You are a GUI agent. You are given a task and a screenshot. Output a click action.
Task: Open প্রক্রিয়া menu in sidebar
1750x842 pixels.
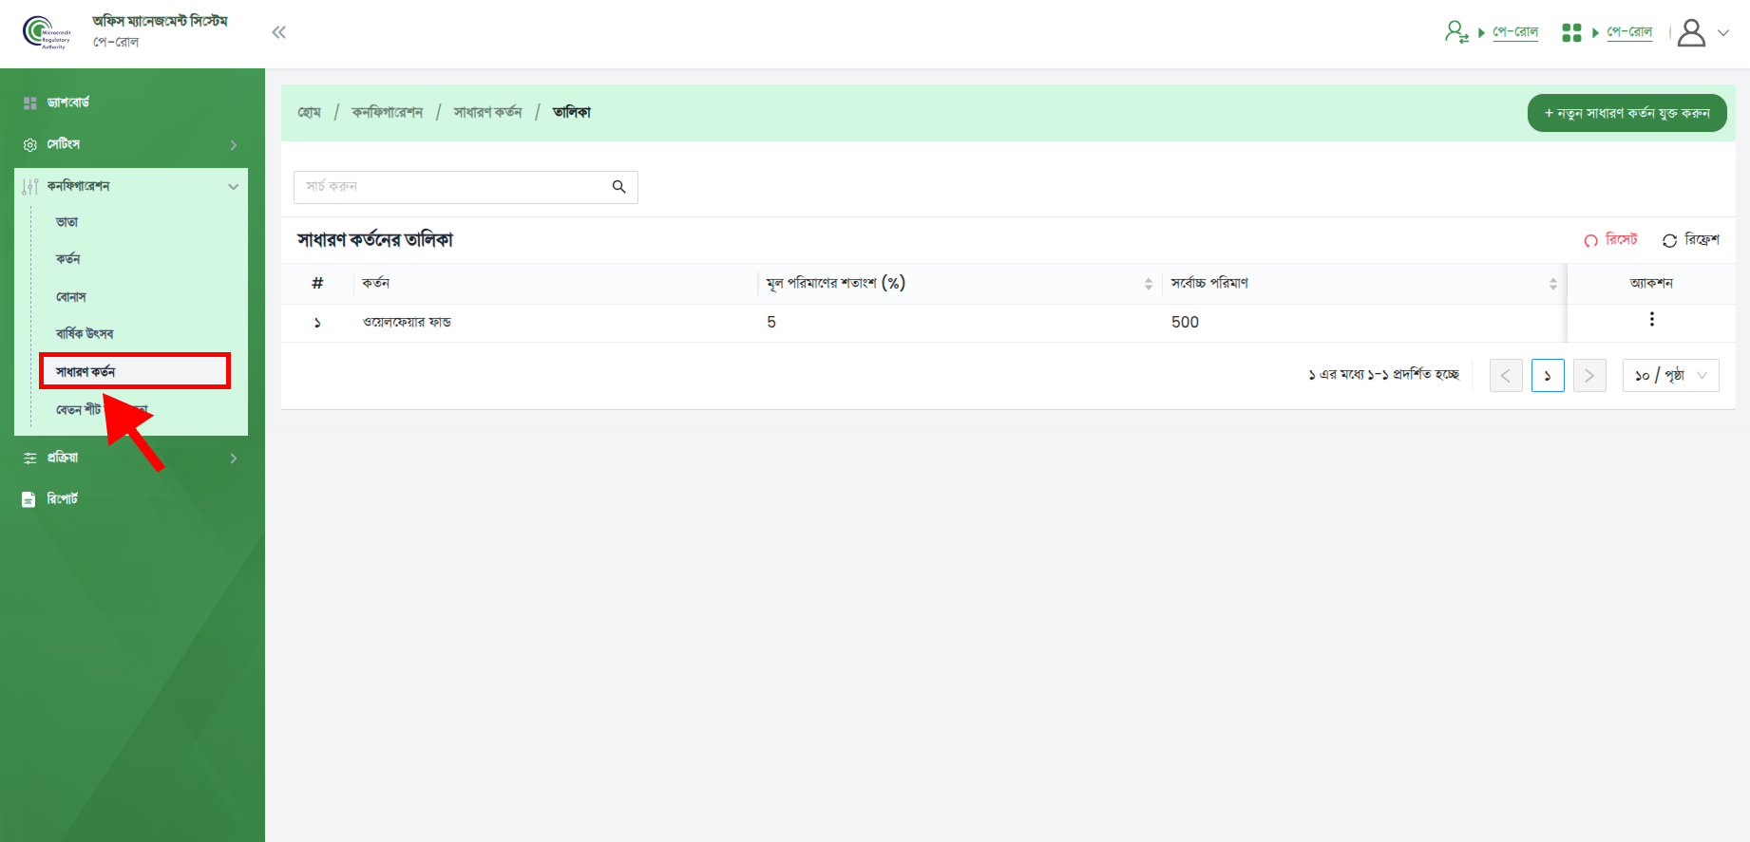(63, 458)
